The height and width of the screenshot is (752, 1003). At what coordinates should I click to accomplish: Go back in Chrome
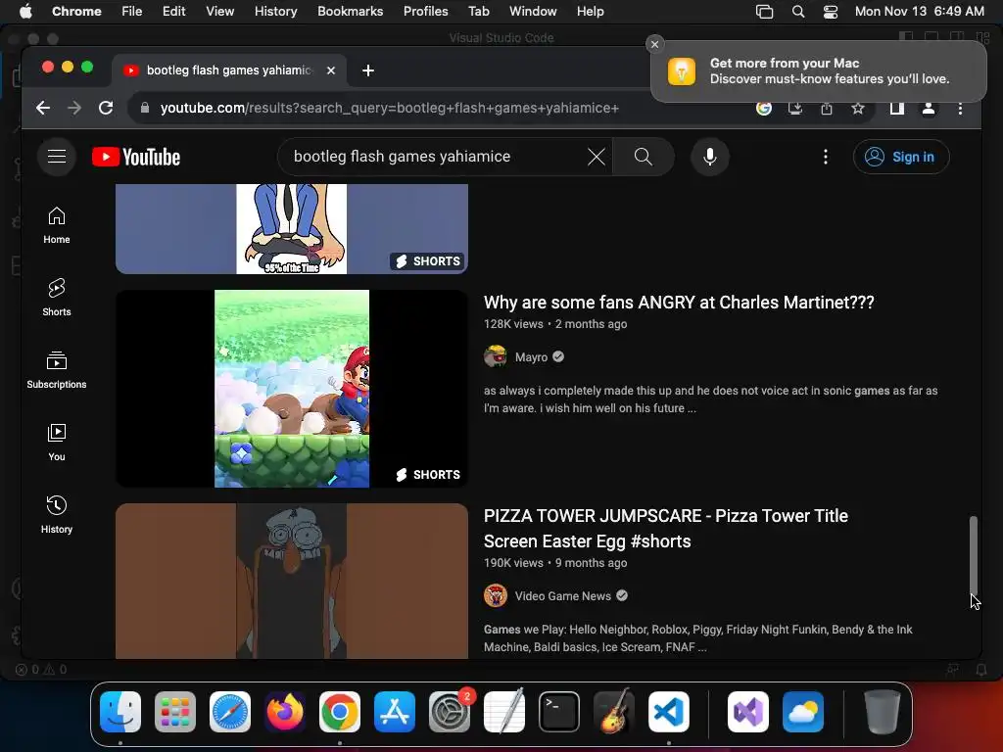pos(43,108)
